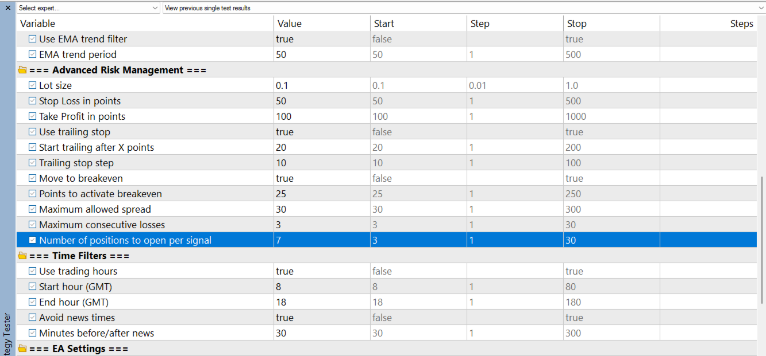
Task: Click the Steps column header
Action: pos(708,24)
